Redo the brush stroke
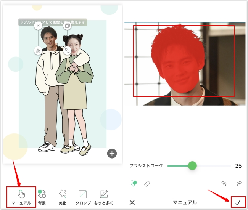Viewport: 248px width, 210px height. click(239, 183)
